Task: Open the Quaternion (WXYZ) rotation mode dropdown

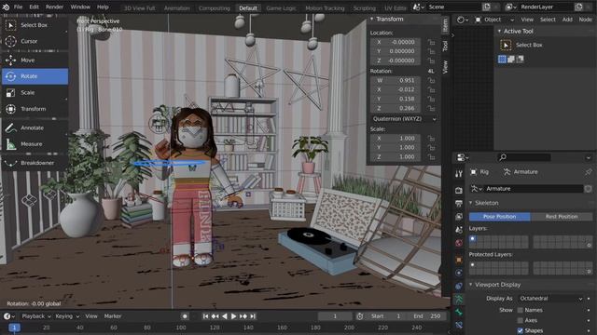Action: coord(404,119)
